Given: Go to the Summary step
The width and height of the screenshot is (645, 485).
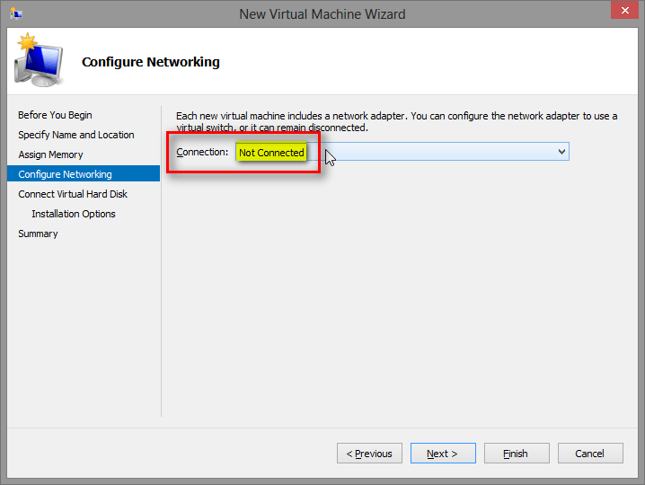Looking at the screenshot, I should coord(38,234).
